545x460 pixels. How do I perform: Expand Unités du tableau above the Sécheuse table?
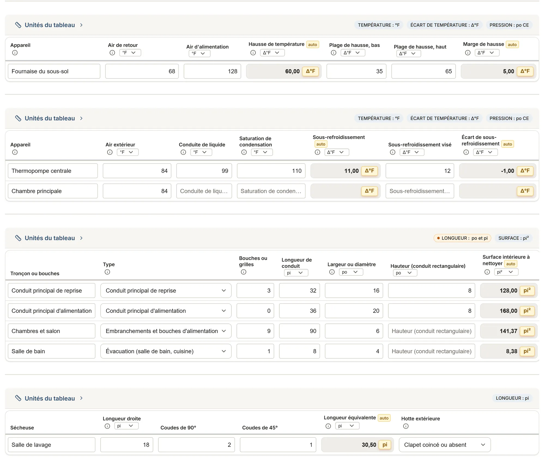(49, 398)
